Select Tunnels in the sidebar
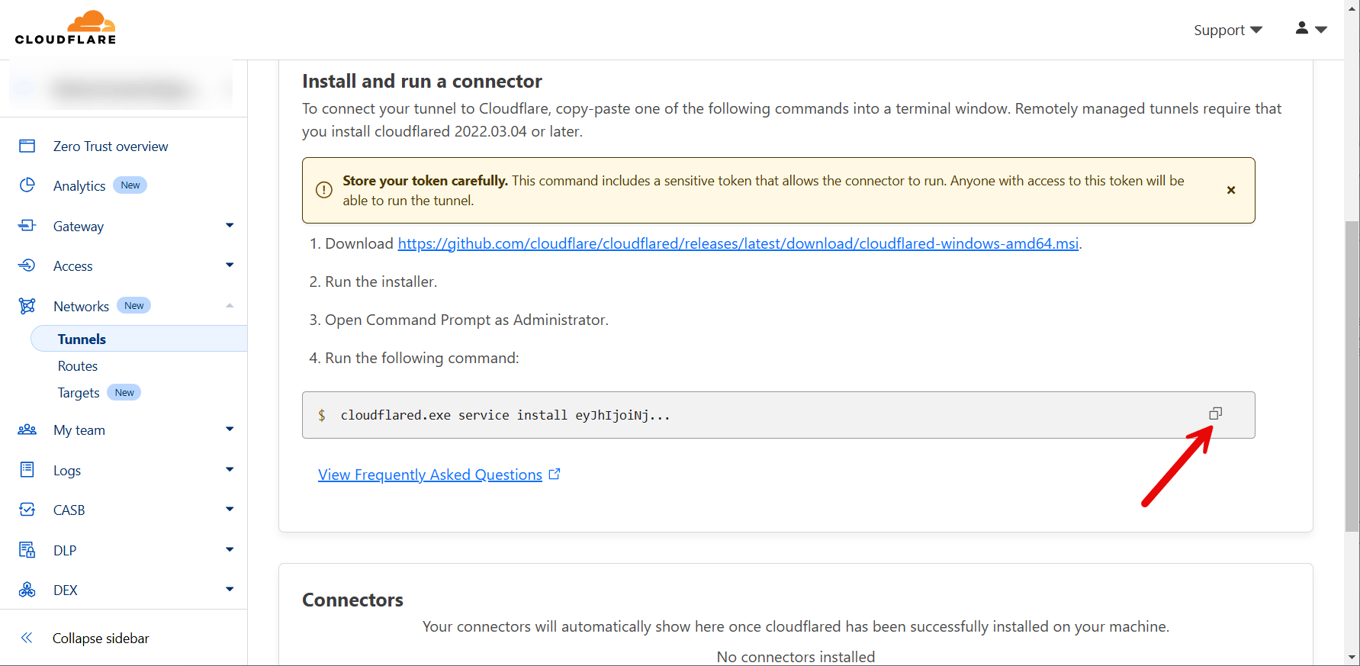The width and height of the screenshot is (1360, 666). [x=82, y=339]
